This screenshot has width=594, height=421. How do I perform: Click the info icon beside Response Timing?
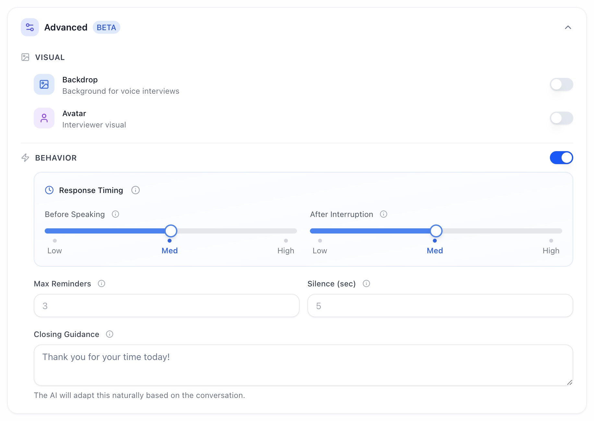[x=136, y=190]
